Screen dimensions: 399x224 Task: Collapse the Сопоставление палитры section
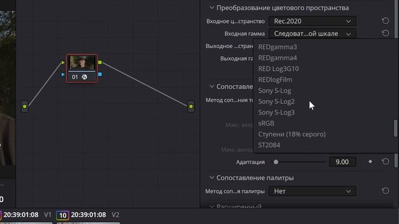pyautogui.click(x=211, y=178)
